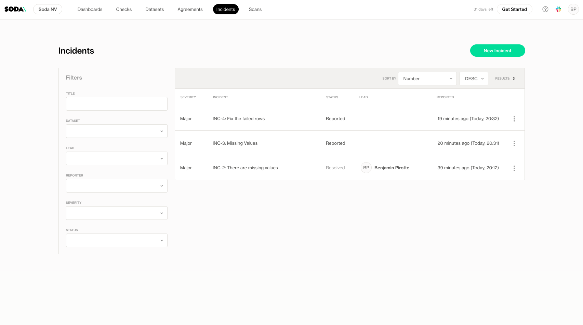The width and height of the screenshot is (583, 325).
Task: Switch to the Scans tab
Action: [x=255, y=9]
